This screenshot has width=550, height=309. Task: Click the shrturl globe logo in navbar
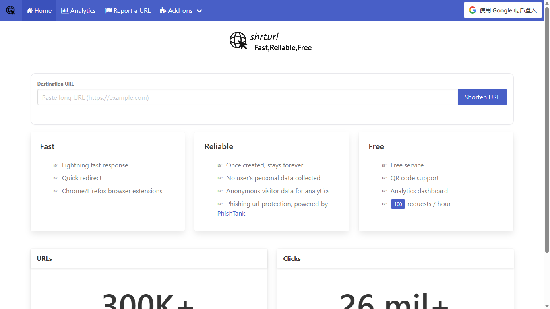tap(11, 10)
